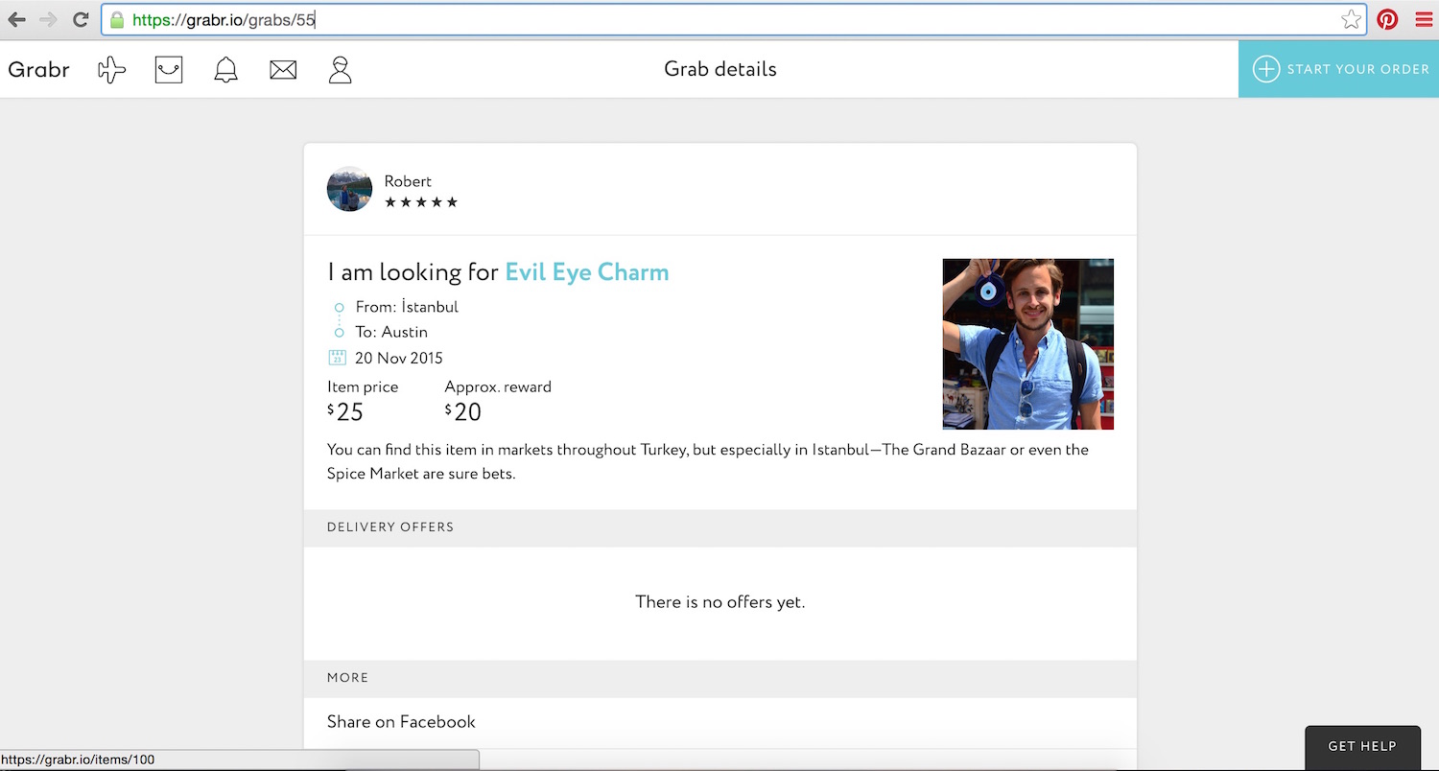The width and height of the screenshot is (1439, 771).
Task: Click Robert's round profile avatar
Action: 349,189
